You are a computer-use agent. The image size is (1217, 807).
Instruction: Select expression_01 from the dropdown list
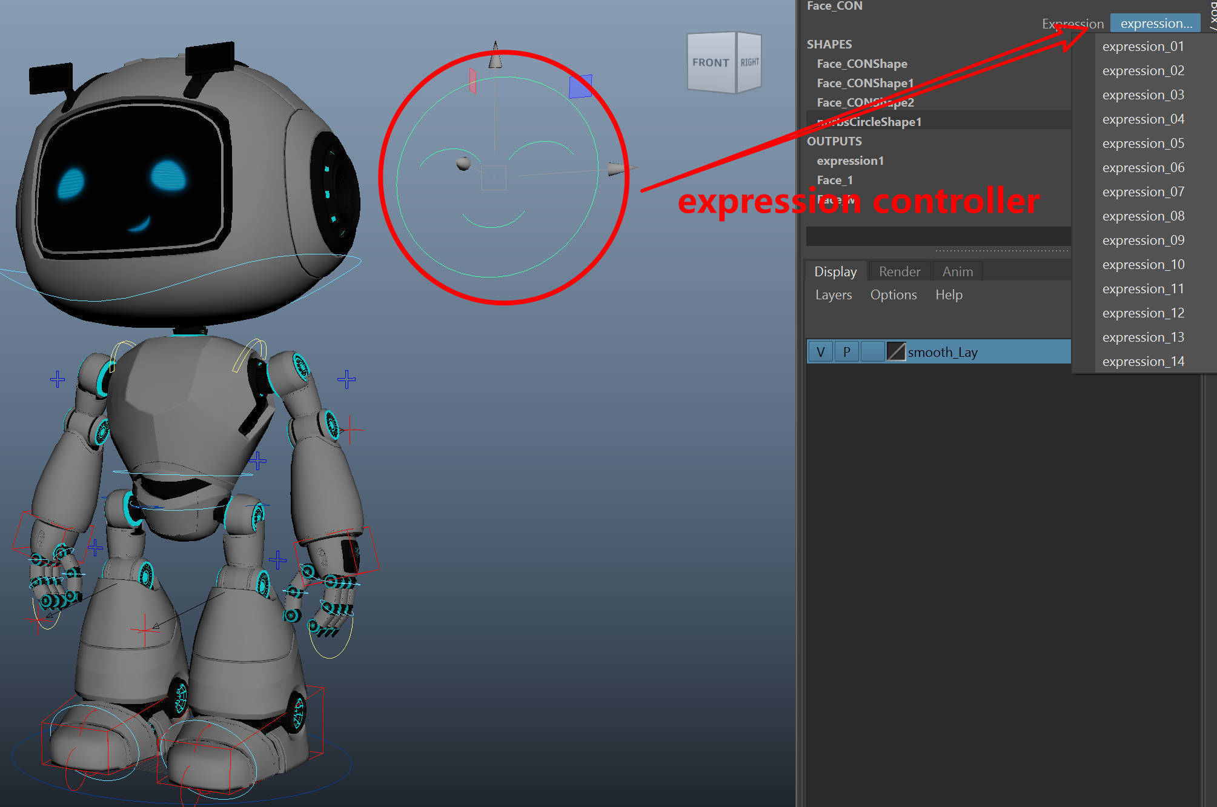coord(1142,47)
